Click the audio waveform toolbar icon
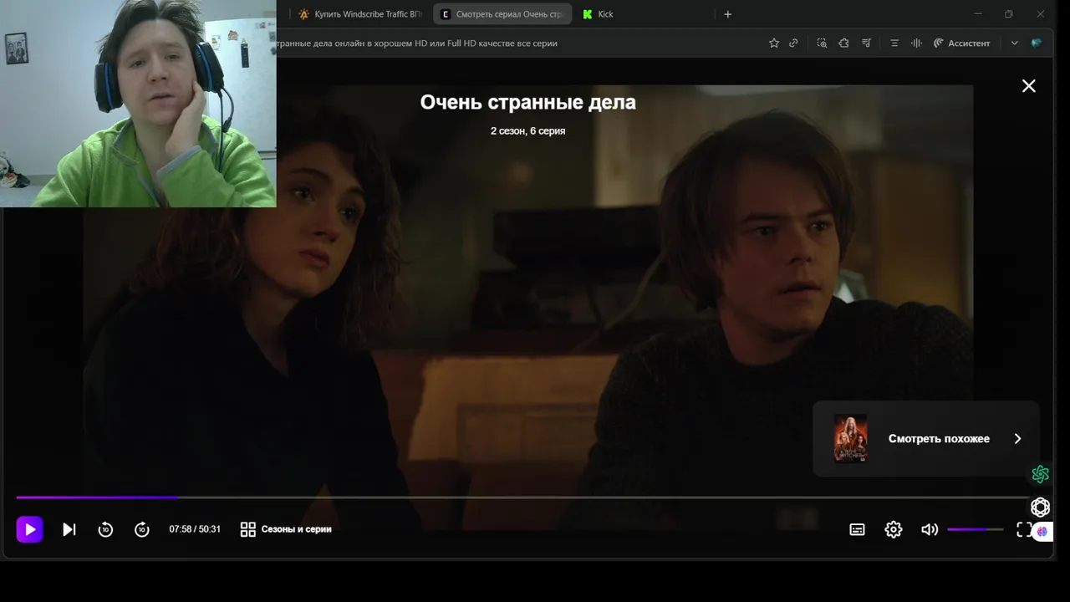 point(916,43)
